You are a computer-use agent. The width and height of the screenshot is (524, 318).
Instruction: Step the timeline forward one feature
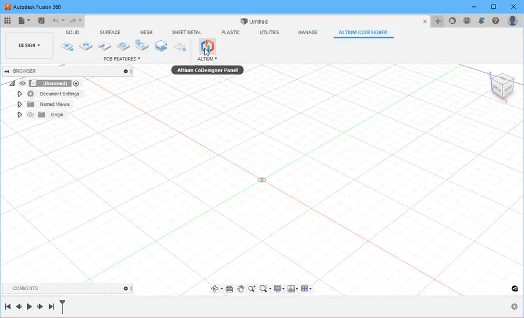[x=40, y=306]
